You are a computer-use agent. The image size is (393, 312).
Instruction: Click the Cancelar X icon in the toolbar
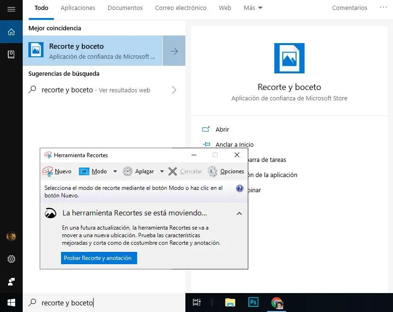click(173, 171)
